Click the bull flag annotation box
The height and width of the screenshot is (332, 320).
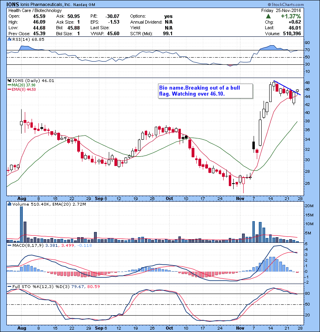[206, 91]
